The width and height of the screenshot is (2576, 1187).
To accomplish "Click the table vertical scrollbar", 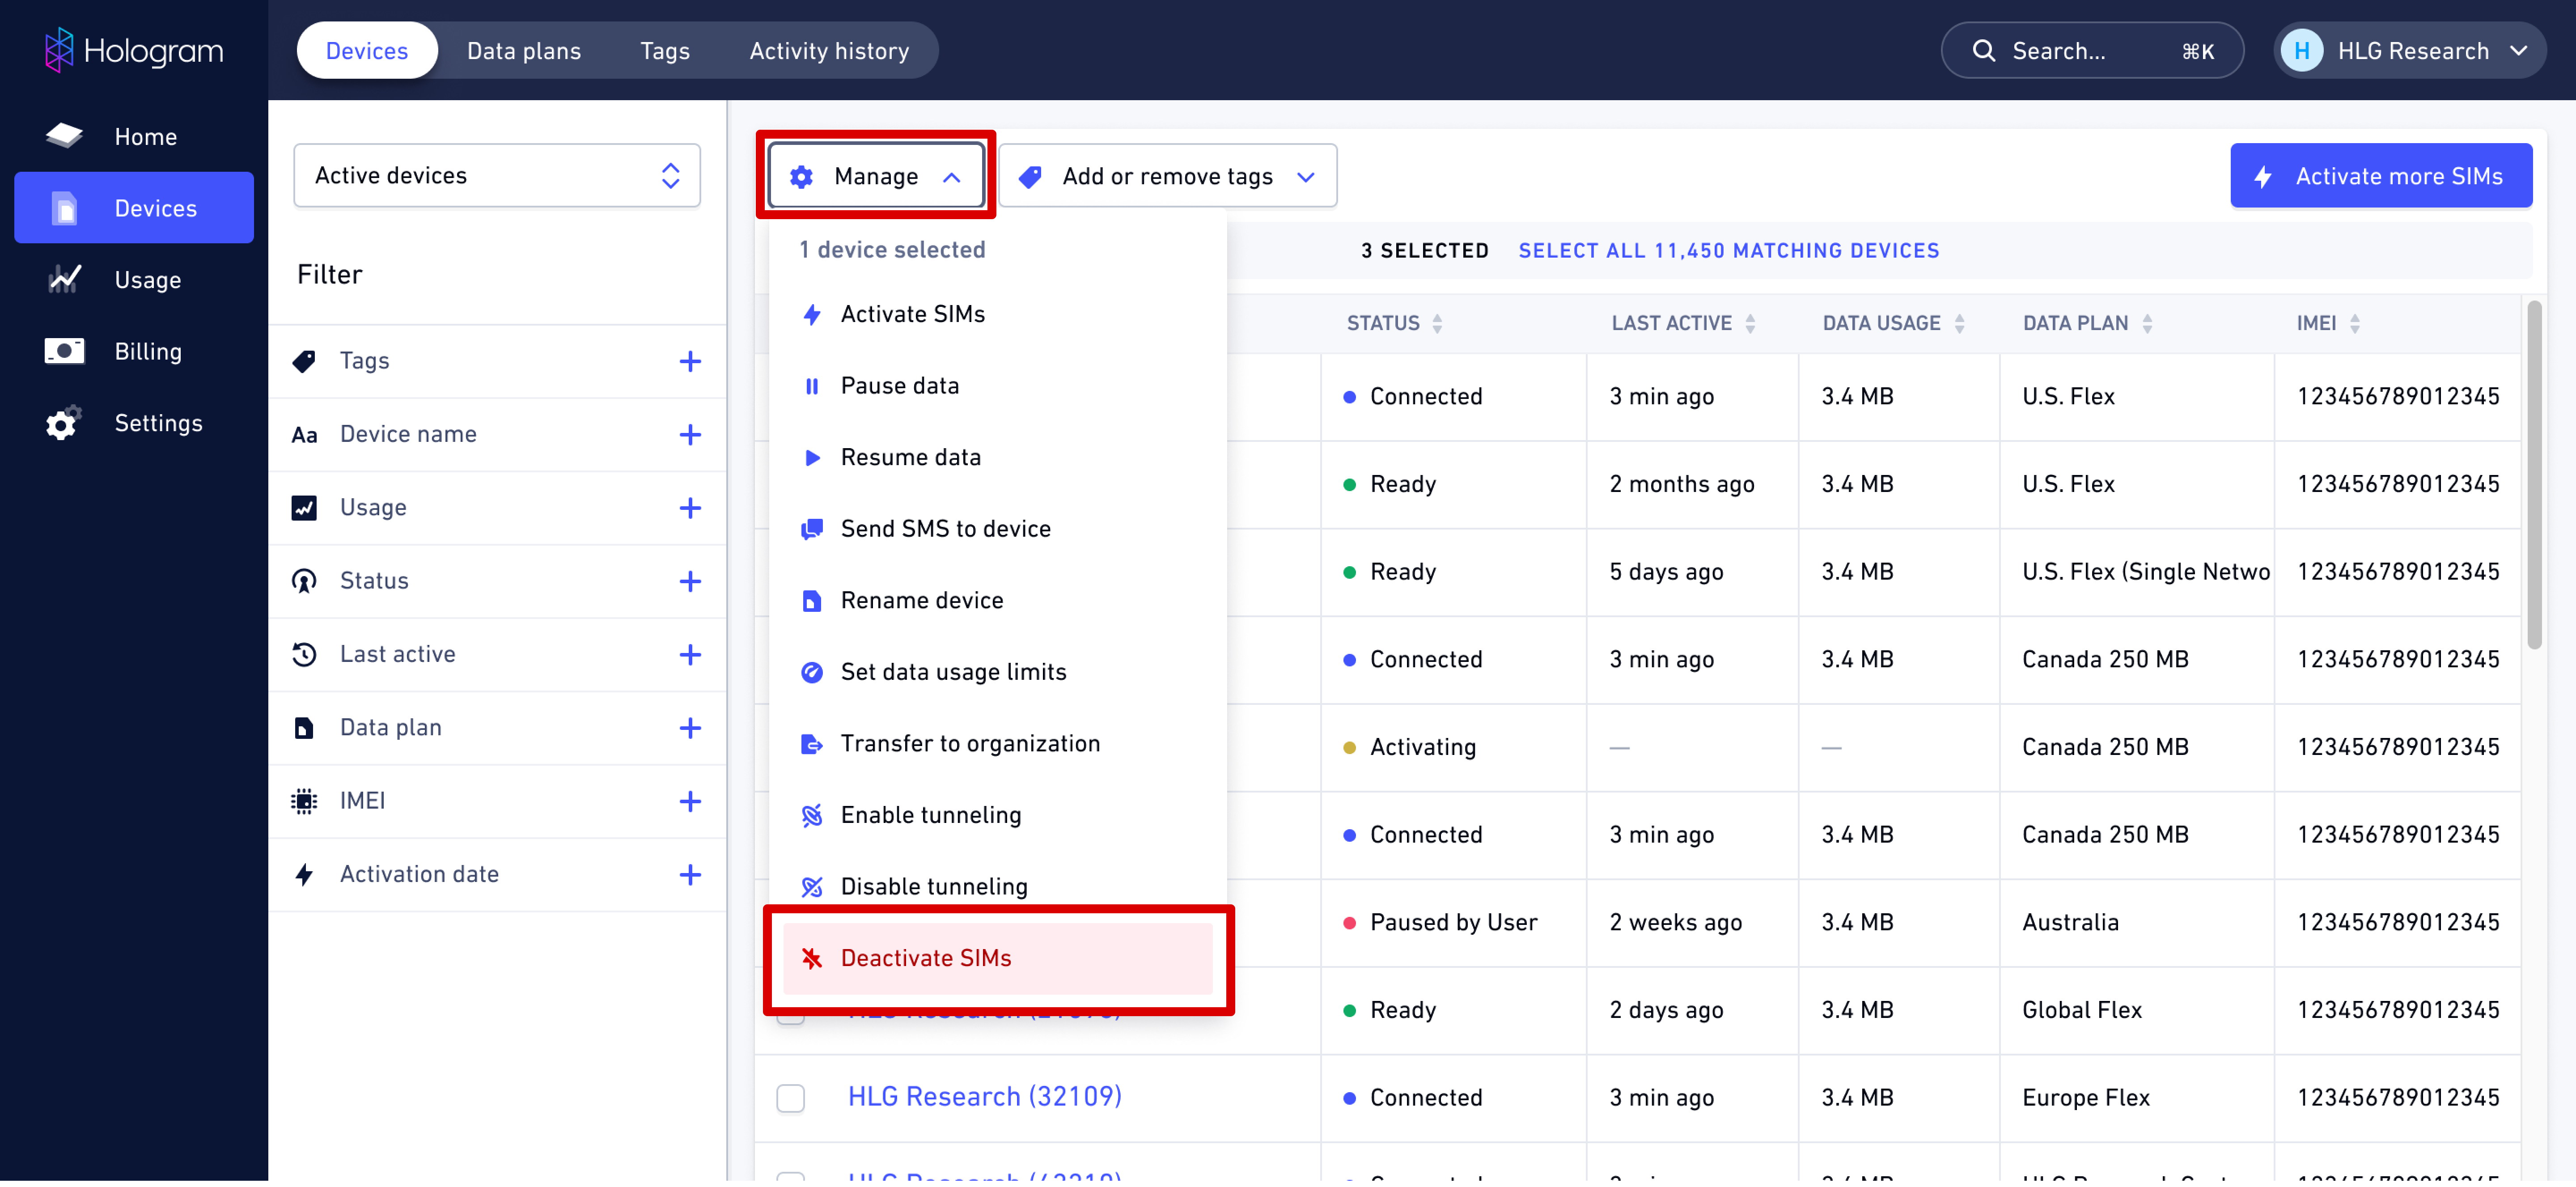I will click(2533, 475).
